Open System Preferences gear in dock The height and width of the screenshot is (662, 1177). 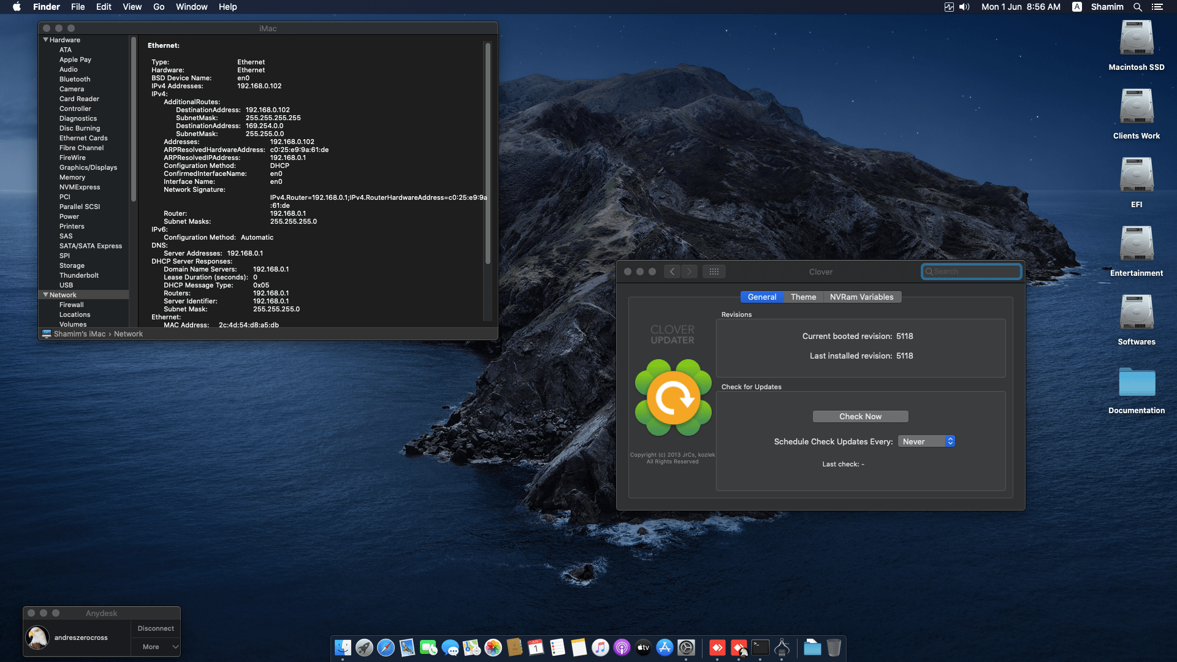click(686, 647)
